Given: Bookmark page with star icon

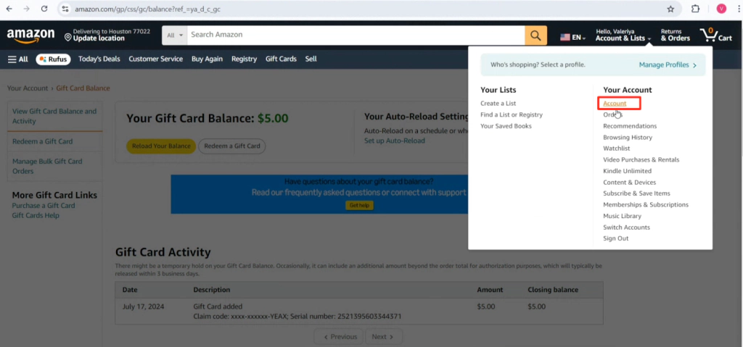Looking at the screenshot, I should click(x=670, y=9).
